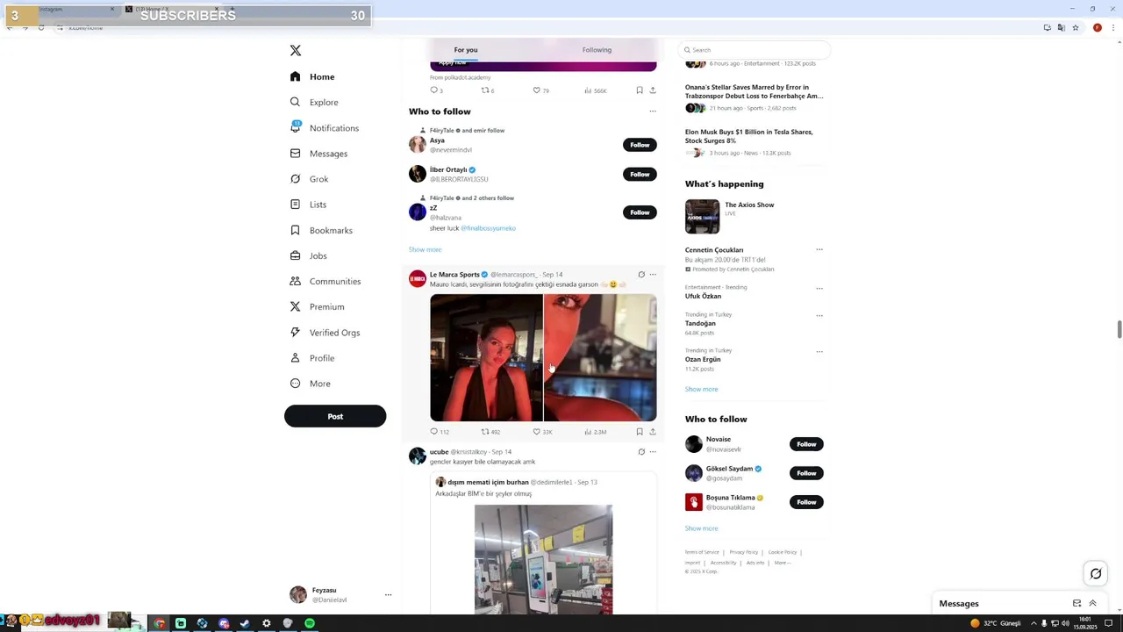Reply to the Le Marca Sports post
The image size is (1123, 632).
pos(439,432)
